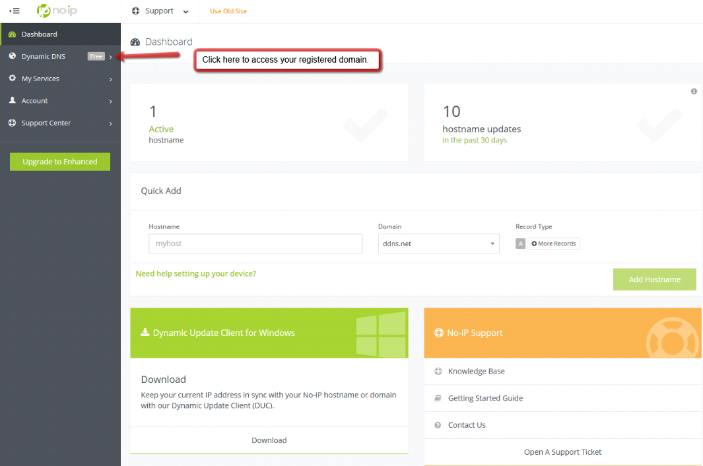Open the Domain dropdown showing ddns.net
This screenshot has height=466, width=703.
[438, 244]
